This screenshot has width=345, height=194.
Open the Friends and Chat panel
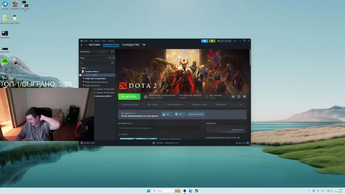point(242,143)
